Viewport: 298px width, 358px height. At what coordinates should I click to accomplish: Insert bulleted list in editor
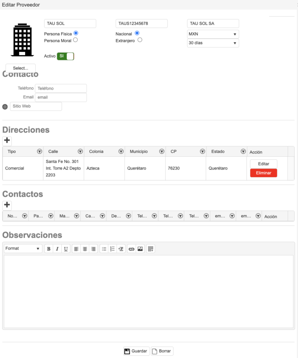pos(104,249)
